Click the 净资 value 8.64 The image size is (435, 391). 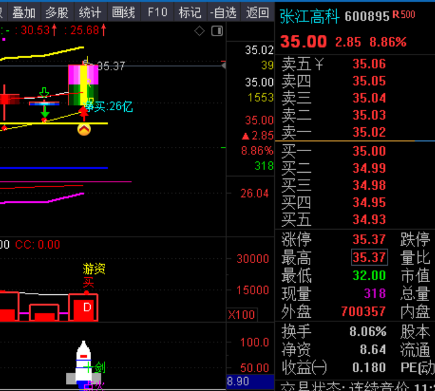tap(373, 349)
